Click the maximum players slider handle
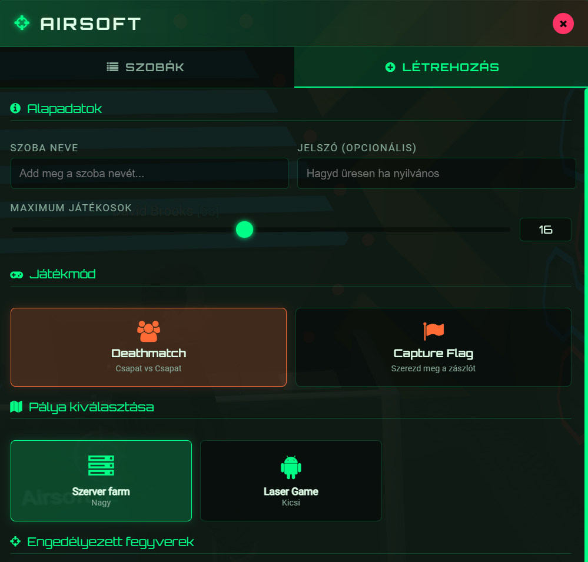The image size is (588, 562). (x=244, y=230)
